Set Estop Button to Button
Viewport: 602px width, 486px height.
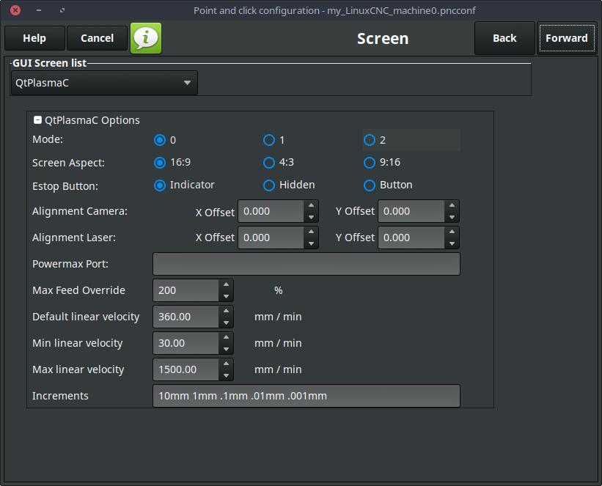[x=370, y=185]
